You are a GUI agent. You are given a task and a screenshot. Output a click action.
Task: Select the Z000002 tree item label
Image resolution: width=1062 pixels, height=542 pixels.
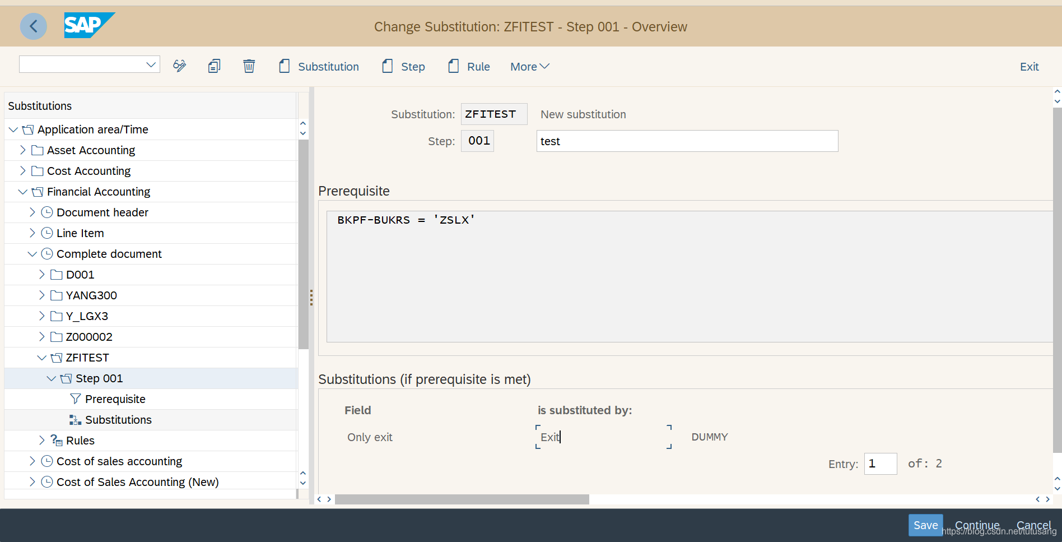pos(89,337)
